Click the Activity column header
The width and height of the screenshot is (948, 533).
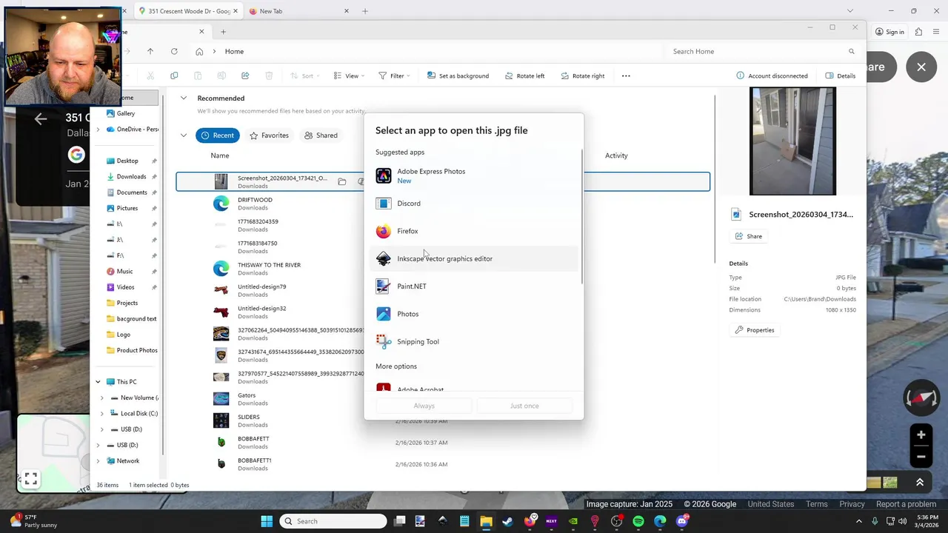coord(616,155)
